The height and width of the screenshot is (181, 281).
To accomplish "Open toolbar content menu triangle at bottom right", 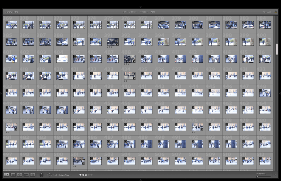I will 275,175.
